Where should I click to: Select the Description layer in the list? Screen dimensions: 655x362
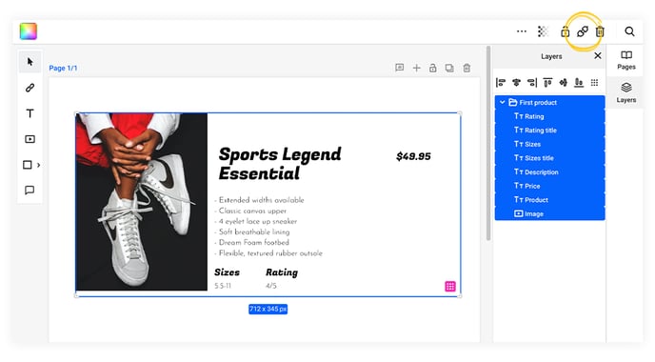(x=549, y=171)
